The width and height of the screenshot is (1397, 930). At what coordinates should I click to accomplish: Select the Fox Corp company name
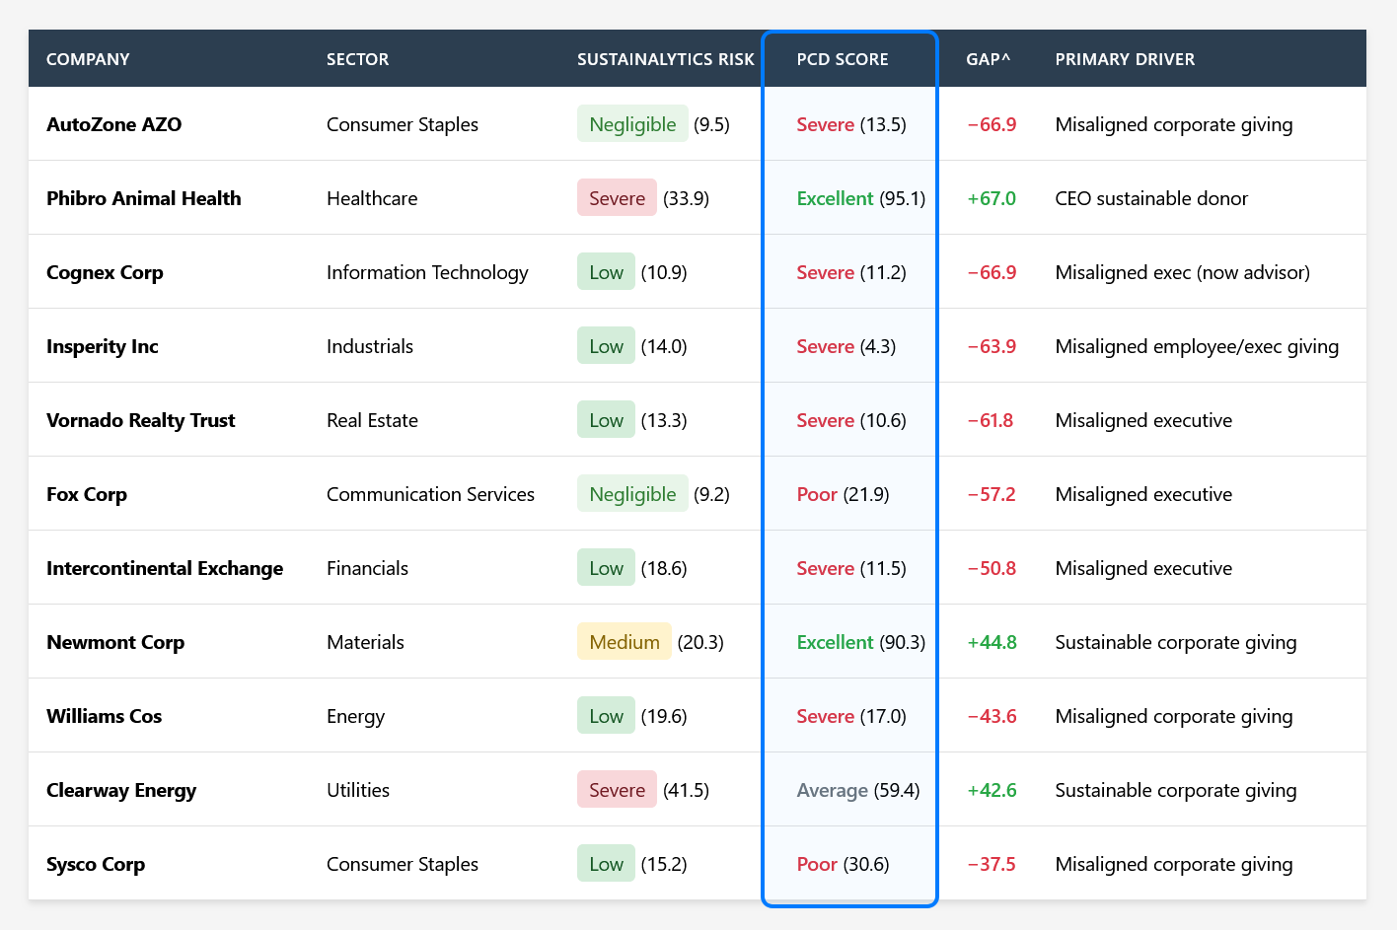pos(87,494)
